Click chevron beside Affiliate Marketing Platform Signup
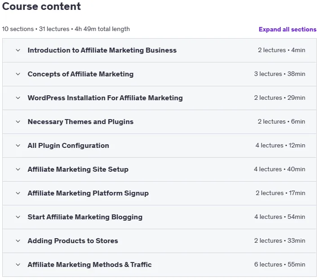Image resolution: width=319 pixels, height=280 pixels. coord(18,193)
